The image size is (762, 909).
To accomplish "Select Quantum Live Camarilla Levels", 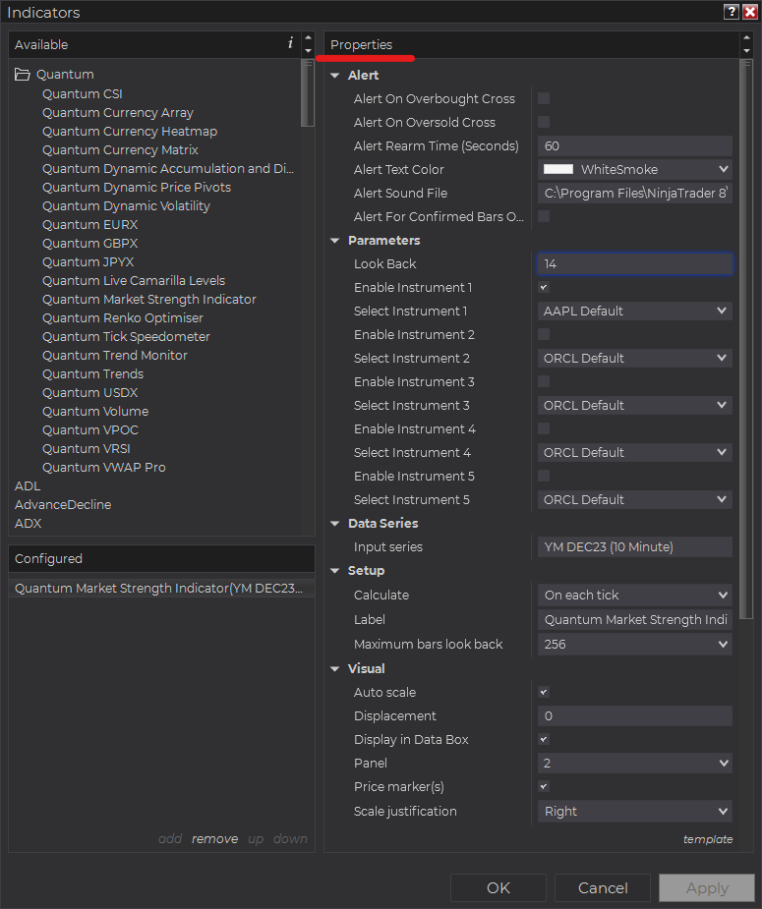I will tap(134, 281).
